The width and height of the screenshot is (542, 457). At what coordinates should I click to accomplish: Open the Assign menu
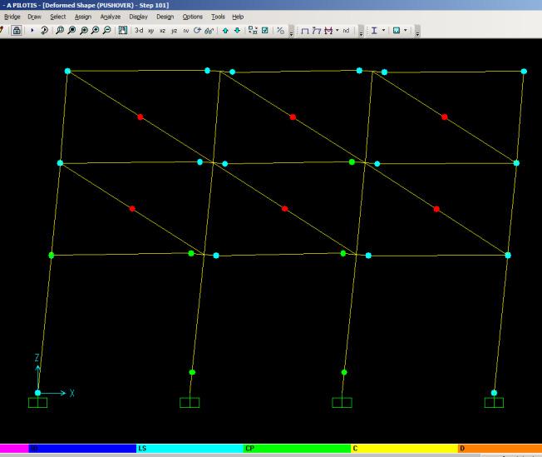point(83,17)
